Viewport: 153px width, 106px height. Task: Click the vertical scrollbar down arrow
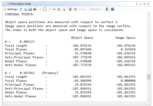pyautogui.click(x=149, y=99)
